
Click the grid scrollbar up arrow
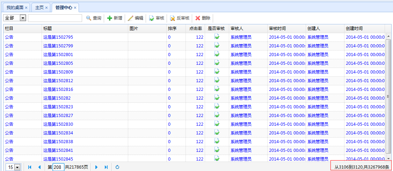point(388,36)
